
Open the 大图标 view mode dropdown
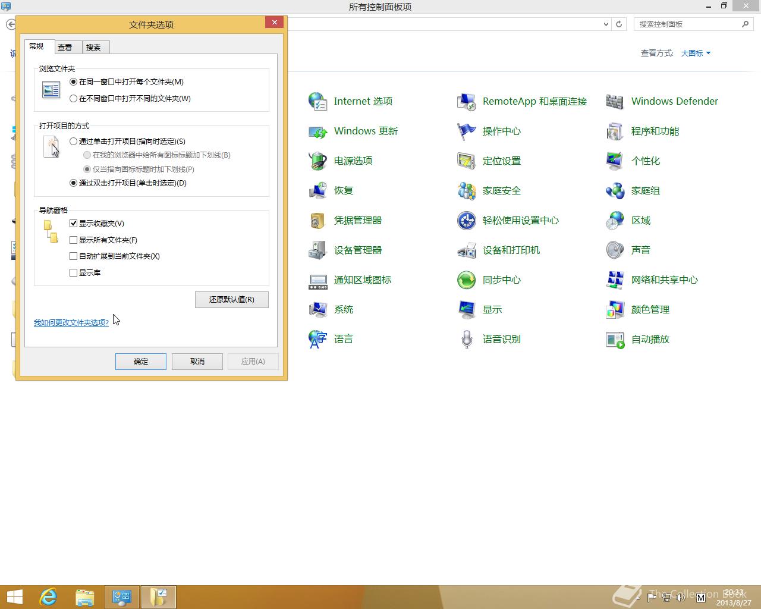point(696,54)
